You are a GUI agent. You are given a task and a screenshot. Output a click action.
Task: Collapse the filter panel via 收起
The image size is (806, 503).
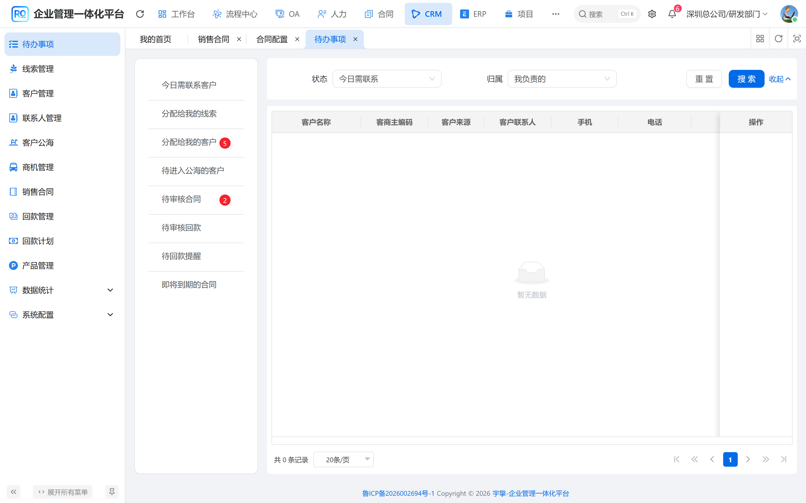(780, 79)
